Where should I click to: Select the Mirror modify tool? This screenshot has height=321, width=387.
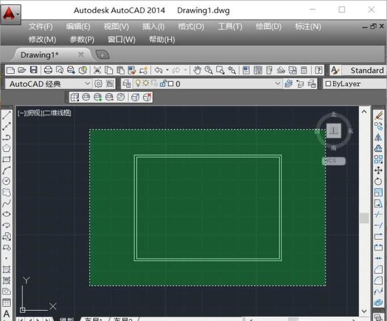coord(379,137)
